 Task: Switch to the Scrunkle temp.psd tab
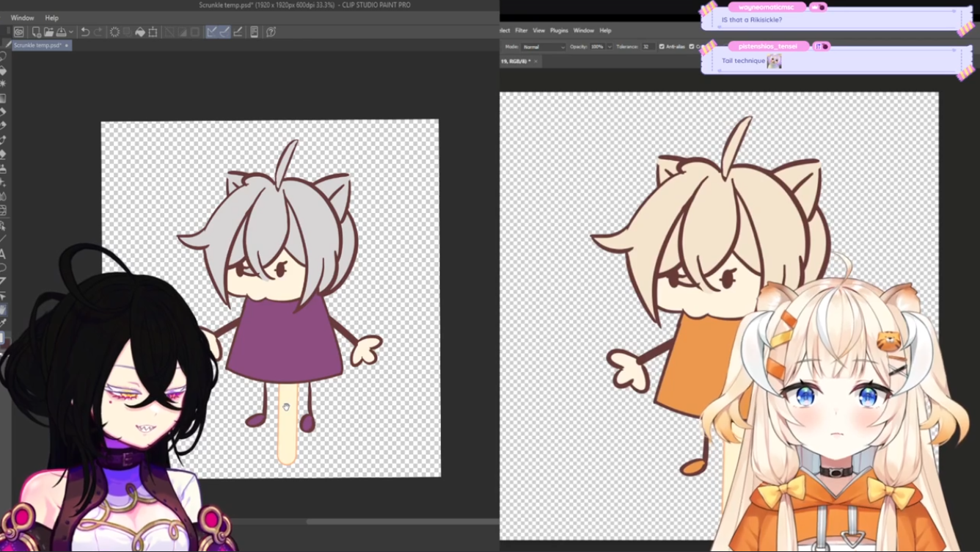click(x=37, y=46)
